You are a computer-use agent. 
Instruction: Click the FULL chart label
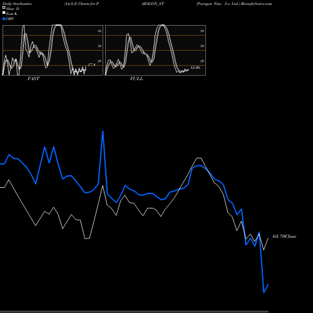(x=136, y=79)
